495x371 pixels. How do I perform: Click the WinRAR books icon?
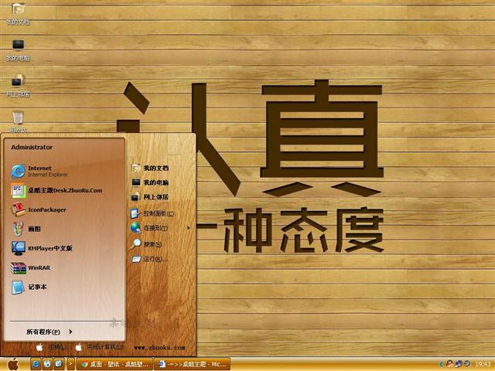18,268
